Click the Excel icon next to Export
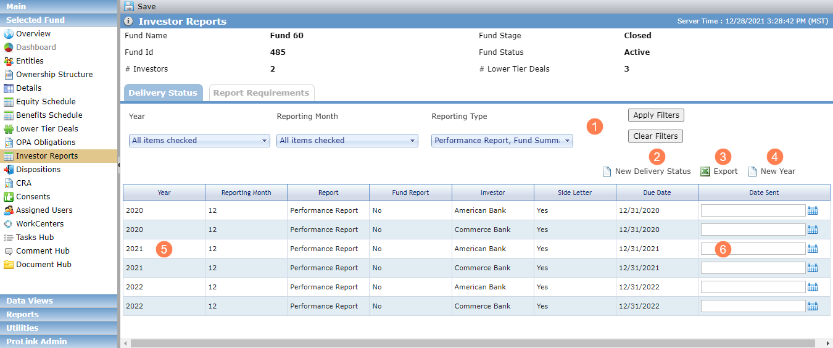The height and width of the screenshot is (348, 833). [705, 172]
